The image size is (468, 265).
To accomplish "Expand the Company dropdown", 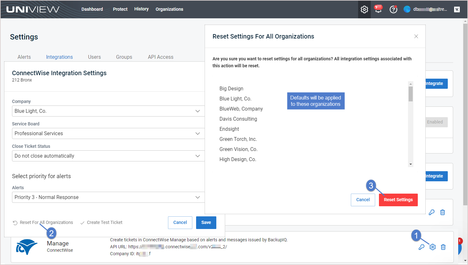I will click(x=108, y=111).
